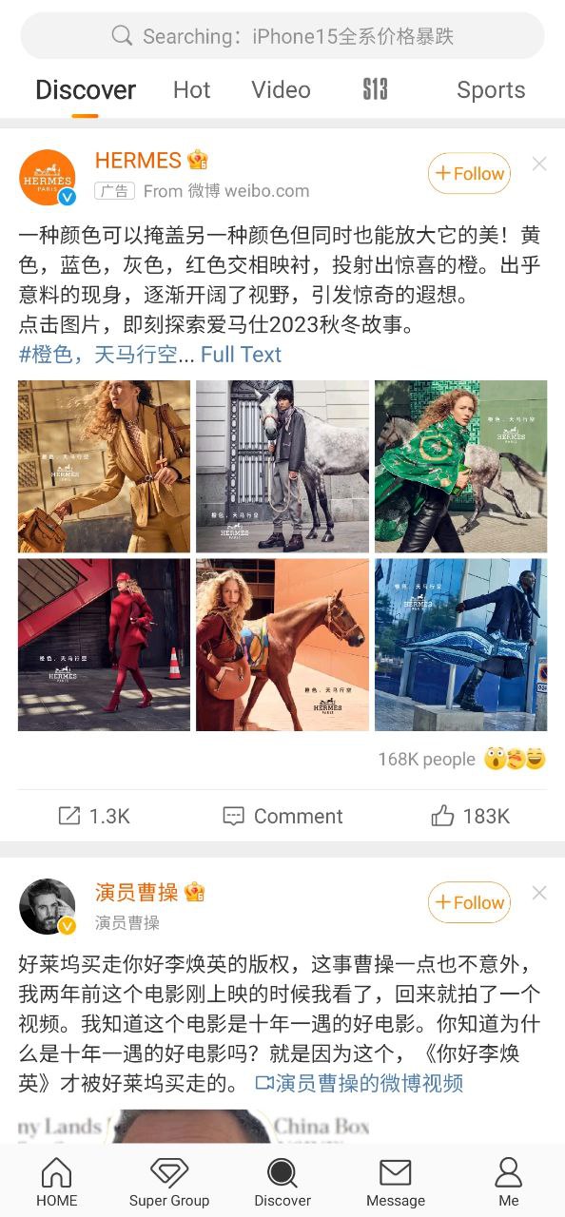Open the Comment bubble icon
This screenshot has height=1217, width=565.
233,816
